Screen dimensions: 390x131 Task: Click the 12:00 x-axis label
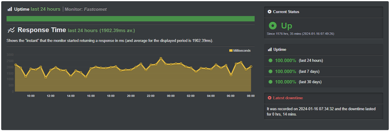coord(51,96)
